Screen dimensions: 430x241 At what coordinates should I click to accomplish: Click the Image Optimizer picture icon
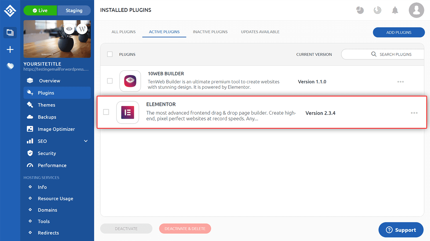pos(30,129)
